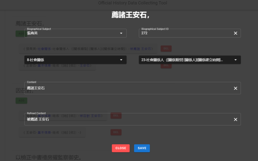The width and height of the screenshot is (258, 161).
Task: Select the dialog title 薦諸王安石
Action: tap(130, 15)
